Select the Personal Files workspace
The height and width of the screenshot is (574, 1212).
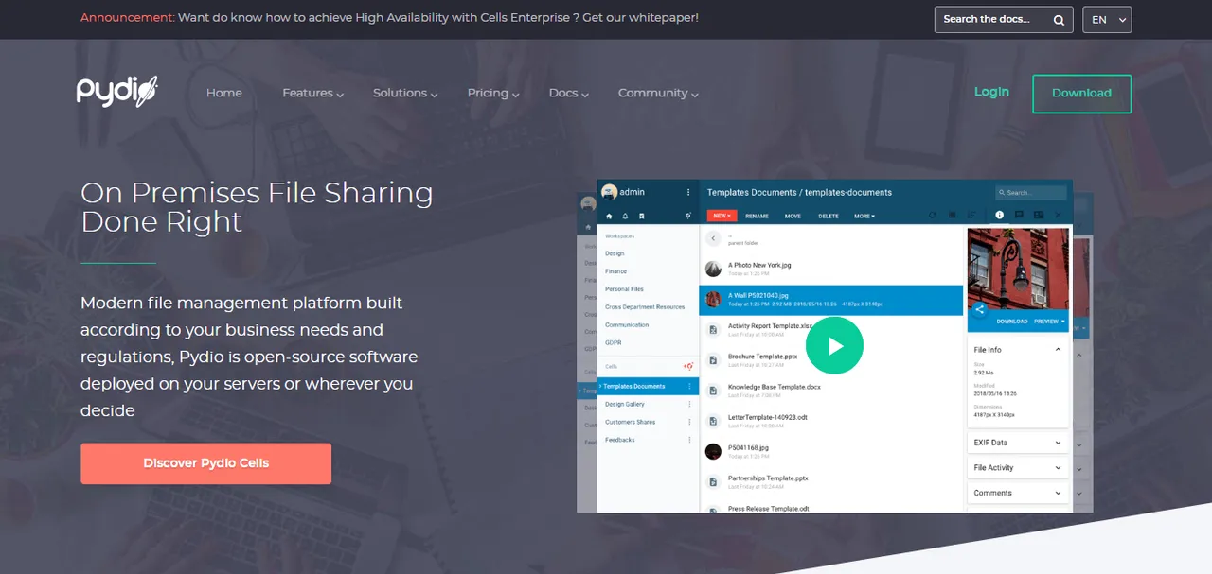click(x=624, y=289)
